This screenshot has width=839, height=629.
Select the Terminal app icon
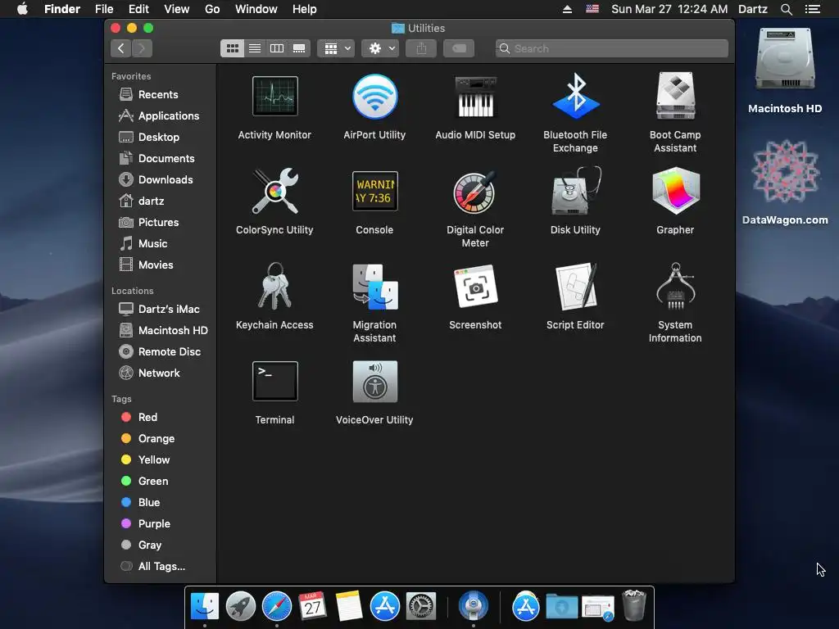(274, 382)
